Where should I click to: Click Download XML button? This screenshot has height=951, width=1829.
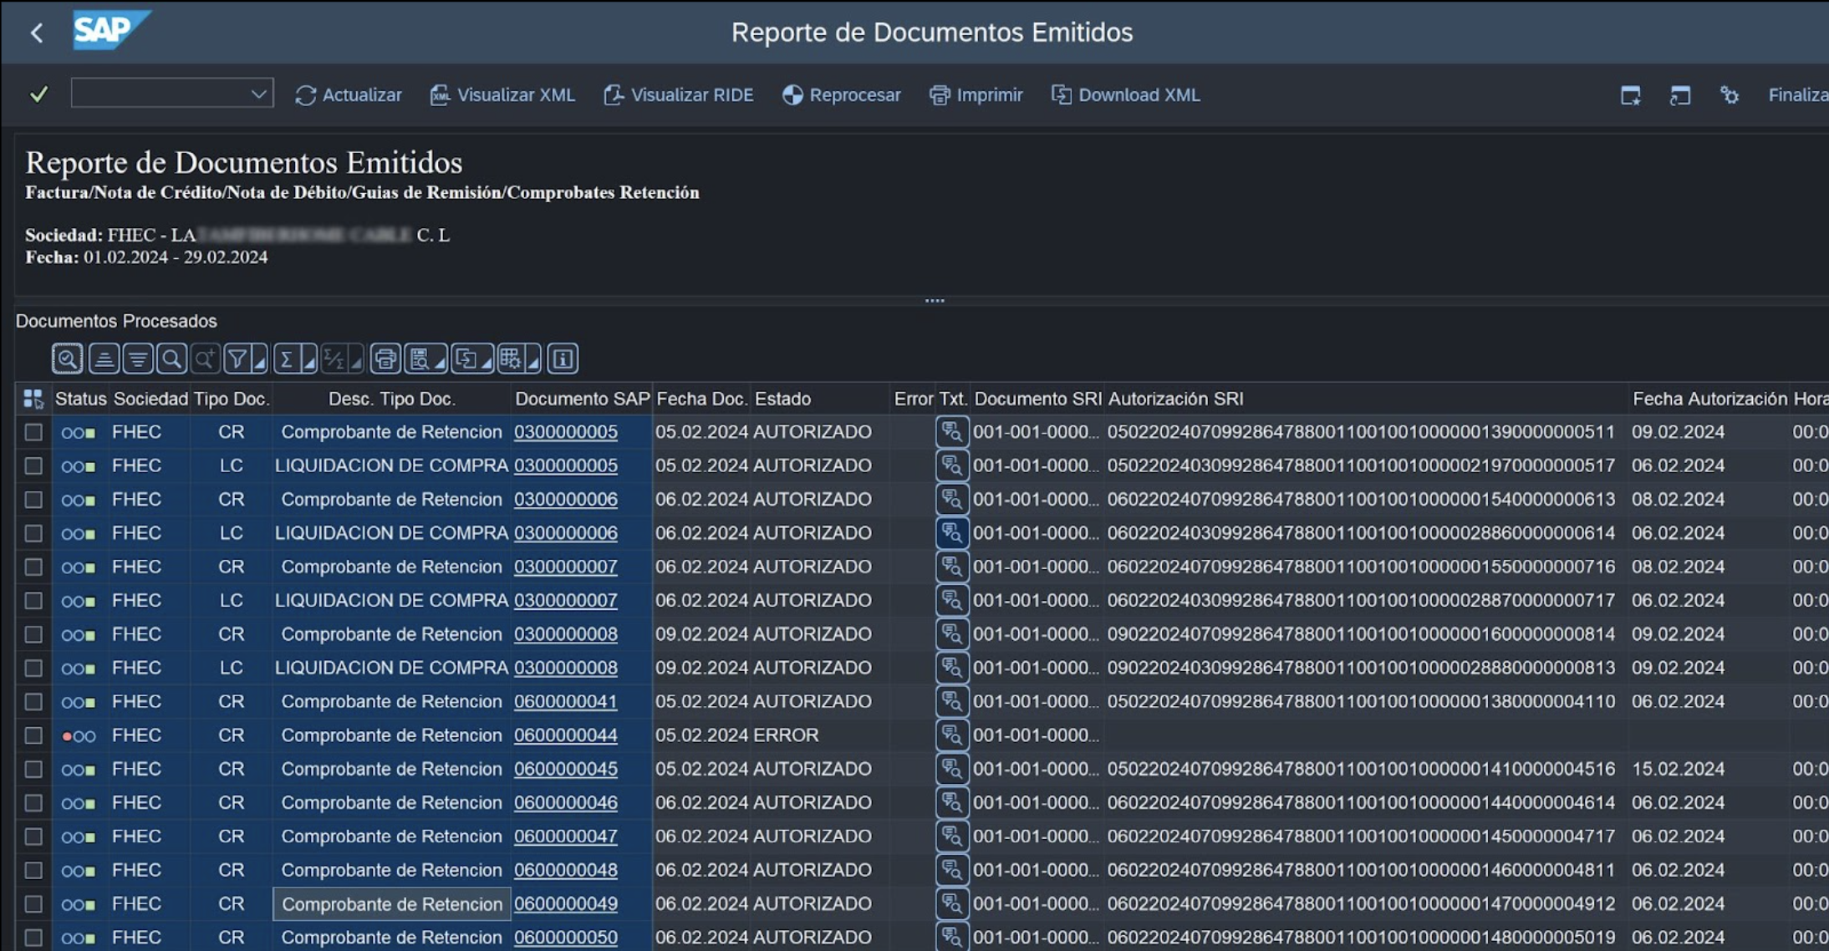(x=1126, y=94)
